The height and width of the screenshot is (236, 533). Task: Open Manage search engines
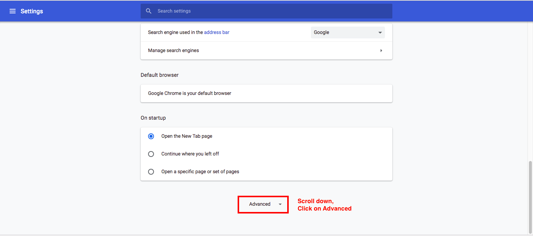click(x=266, y=51)
